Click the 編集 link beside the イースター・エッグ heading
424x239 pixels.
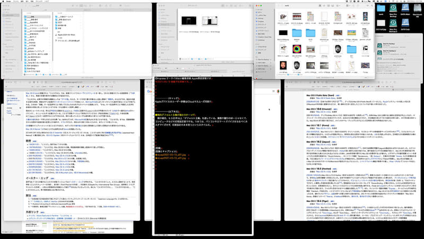coord(52,178)
